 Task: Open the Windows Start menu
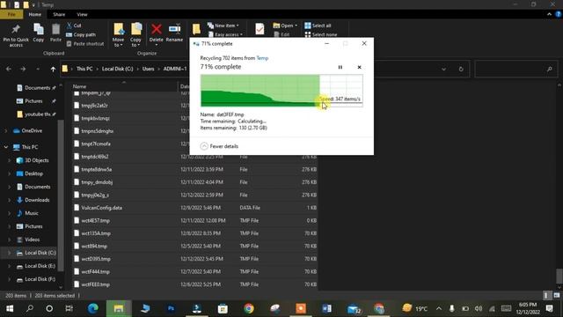[x=10, y=308]
